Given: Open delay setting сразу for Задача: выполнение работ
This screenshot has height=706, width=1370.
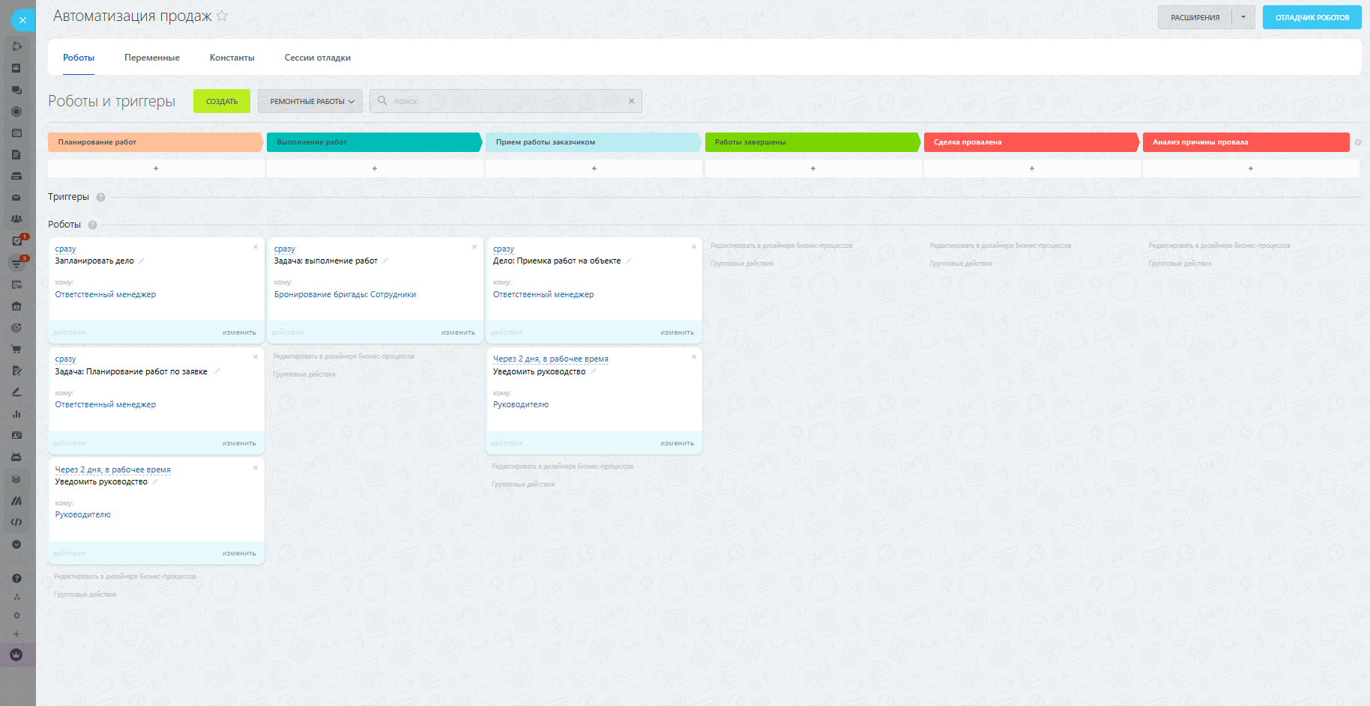Looking at the screenshot, I should point(285,249).
